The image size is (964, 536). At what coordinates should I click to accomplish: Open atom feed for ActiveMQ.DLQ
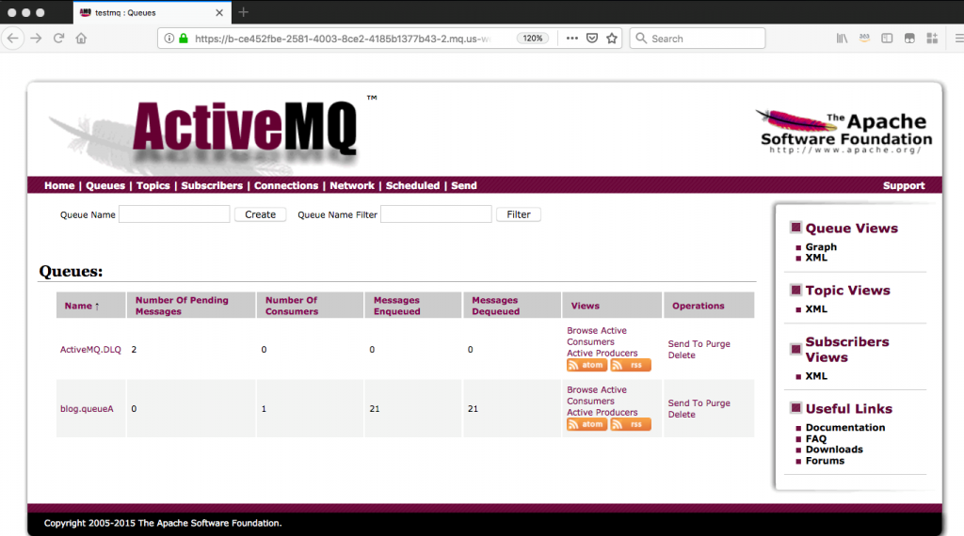click(x=586, y=365)
